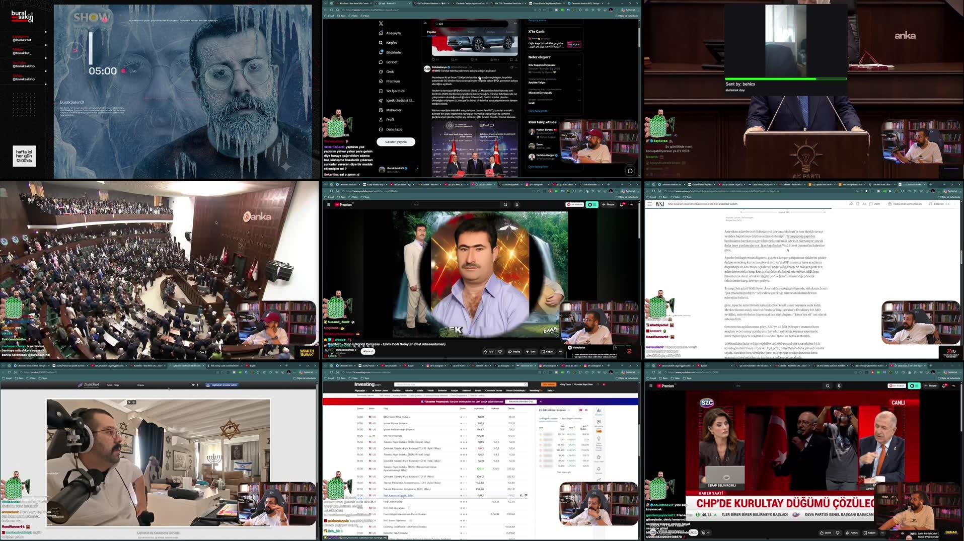Open the guide menu in Dibek video YouTube

point(329,205)
